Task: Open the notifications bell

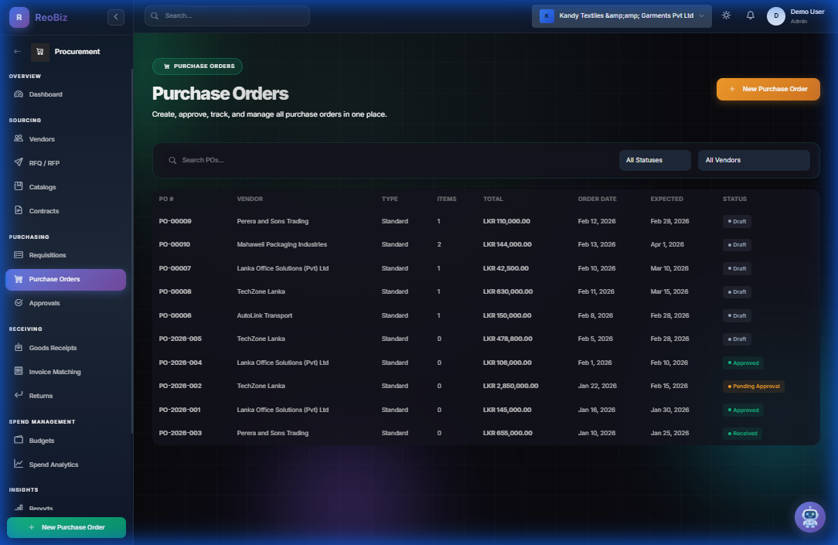Action: (x=750, y=15)
